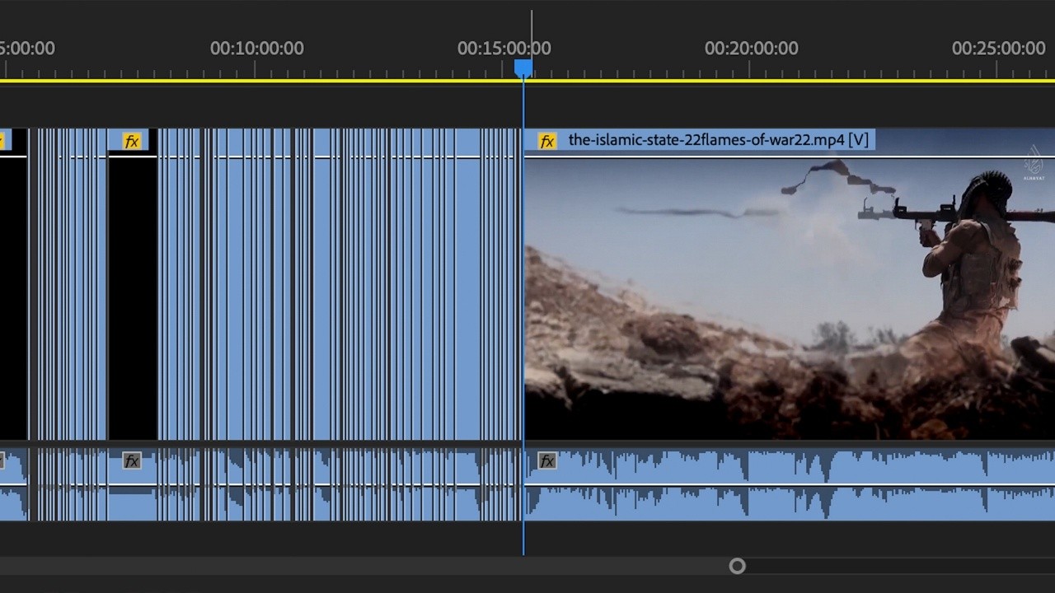This screenshot has width=1055, height=593.
Task: Select the widest blue video segment left of the playhead
Action: (x=468, y=296)
